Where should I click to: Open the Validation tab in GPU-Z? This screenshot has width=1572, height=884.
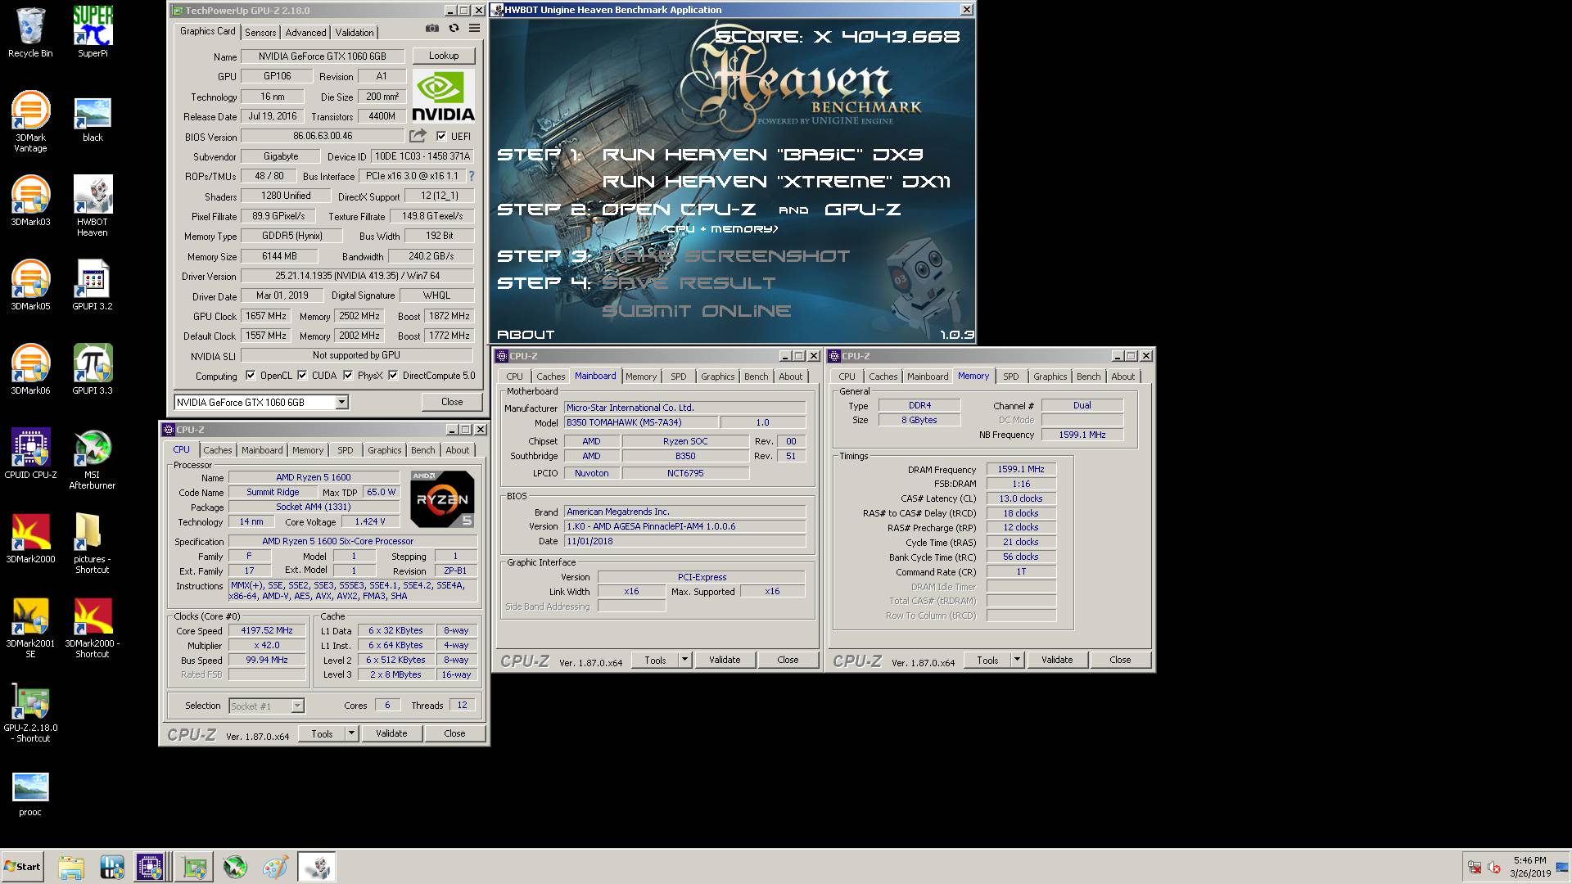point(355,32)
